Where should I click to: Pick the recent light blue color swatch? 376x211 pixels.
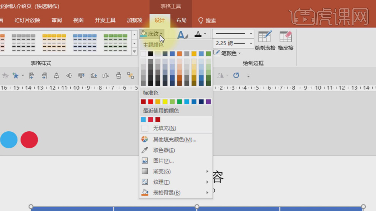click(x=143, y=120)
